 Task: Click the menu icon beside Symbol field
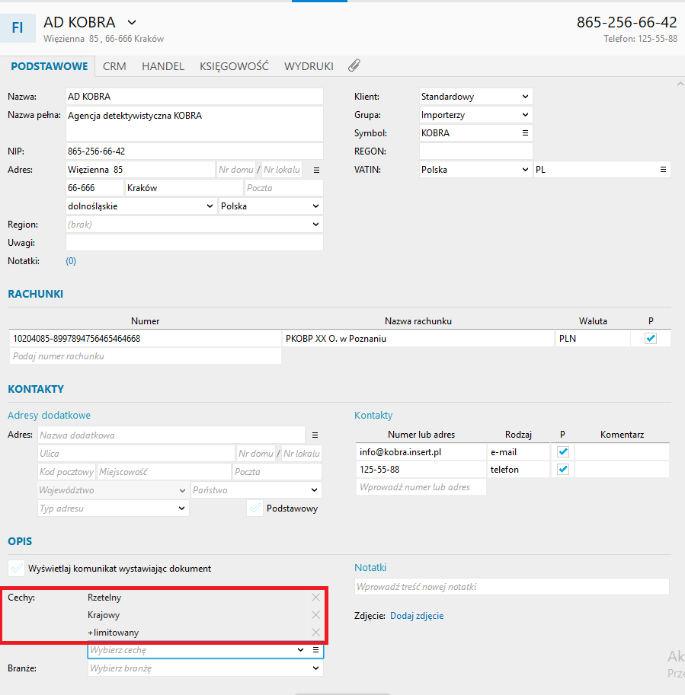coord(524,133)
